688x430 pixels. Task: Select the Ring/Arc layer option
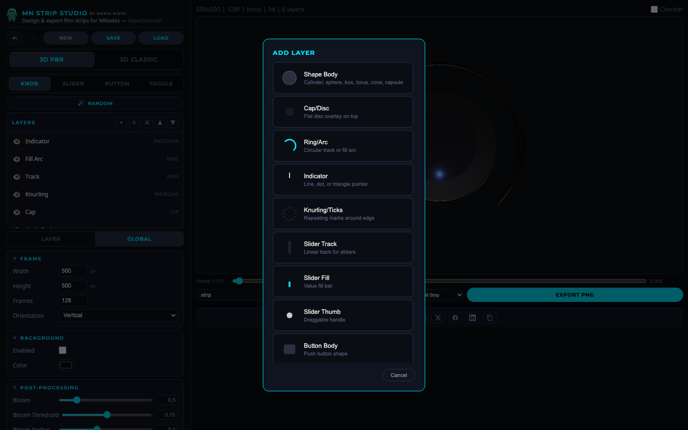pyautogui.click(x=343, y=146)
